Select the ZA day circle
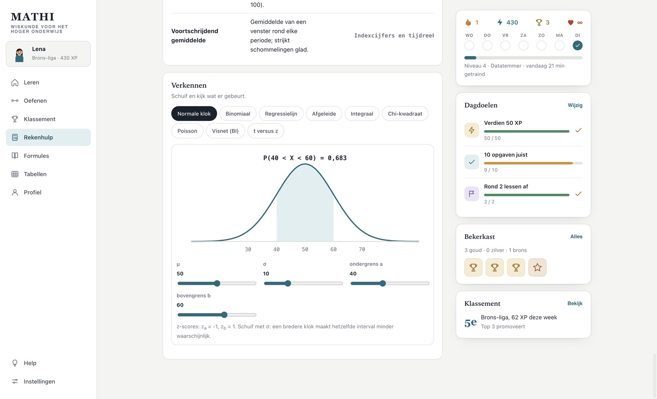 [x=524, y=46]
